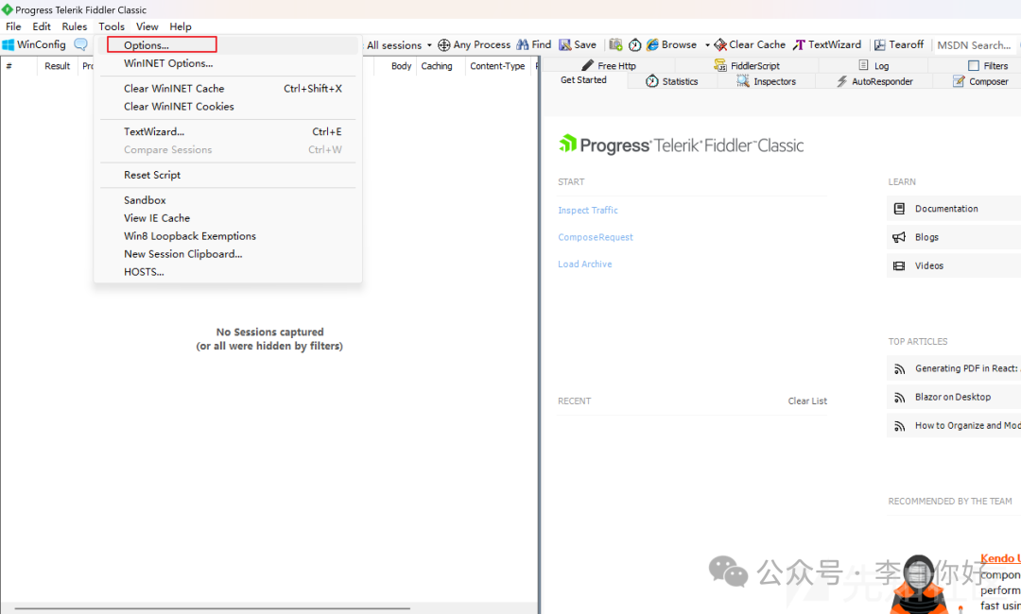This screenshot has width=1021, height=614.
Task: Click the Videos film icon
Action: point(899,266)
